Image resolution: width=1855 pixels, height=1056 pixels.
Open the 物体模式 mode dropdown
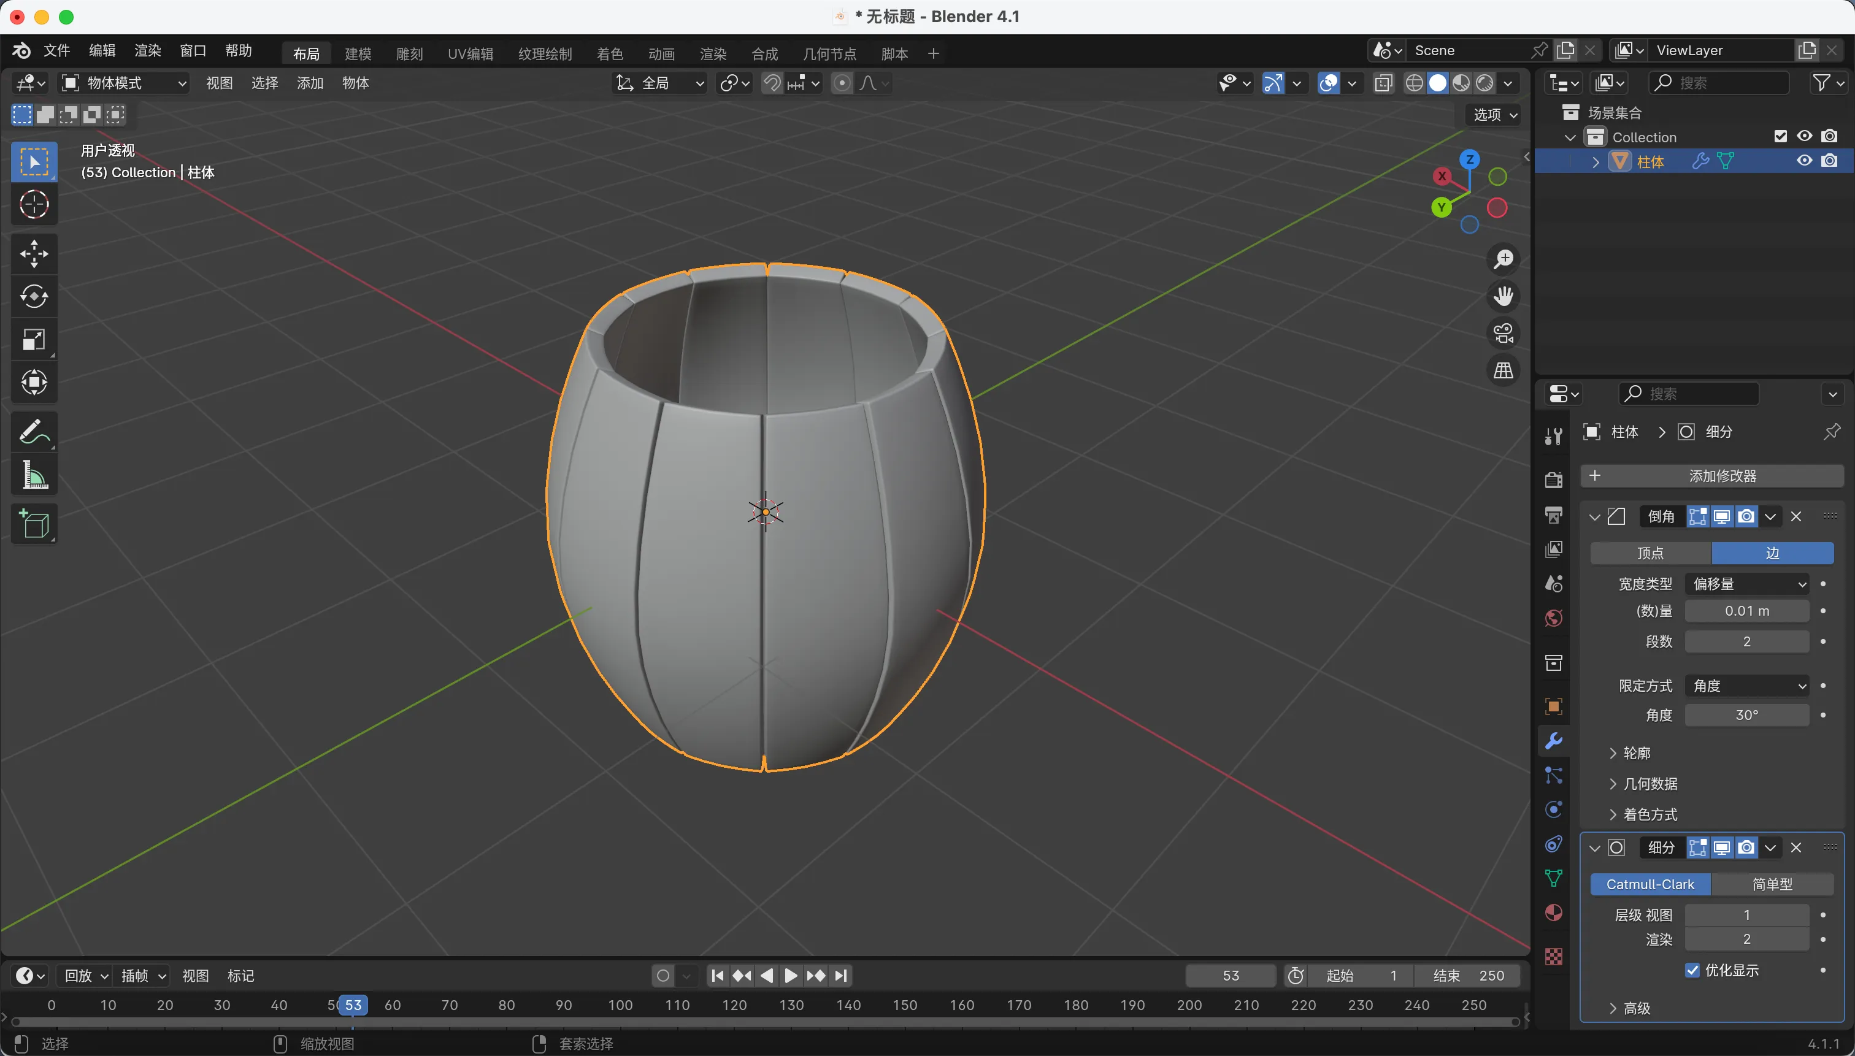123,83
